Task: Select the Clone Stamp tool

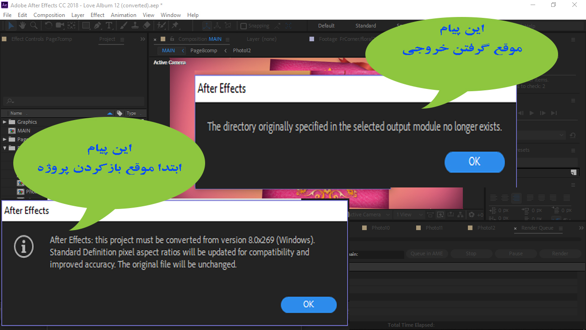Action: pyautogui.click(x=135, y=26)
